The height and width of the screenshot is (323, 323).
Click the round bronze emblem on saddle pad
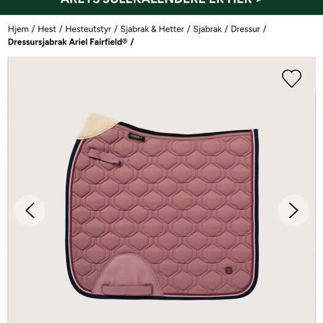click(x=228, y=271)
